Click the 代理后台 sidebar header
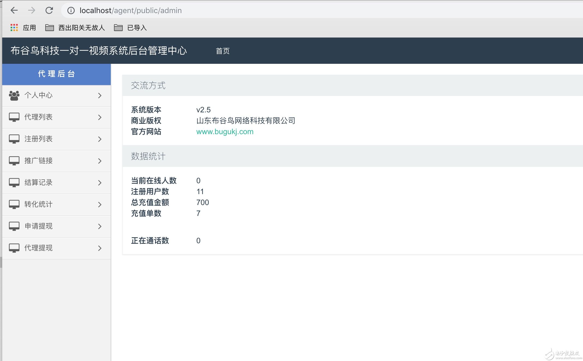This screenshot has width=583, height=361. (x=56, y=74)
